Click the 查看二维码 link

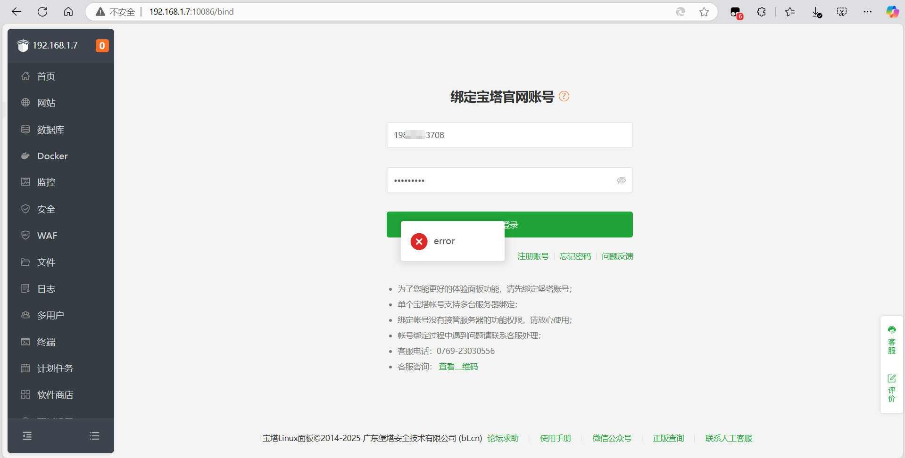click(458, 367)
